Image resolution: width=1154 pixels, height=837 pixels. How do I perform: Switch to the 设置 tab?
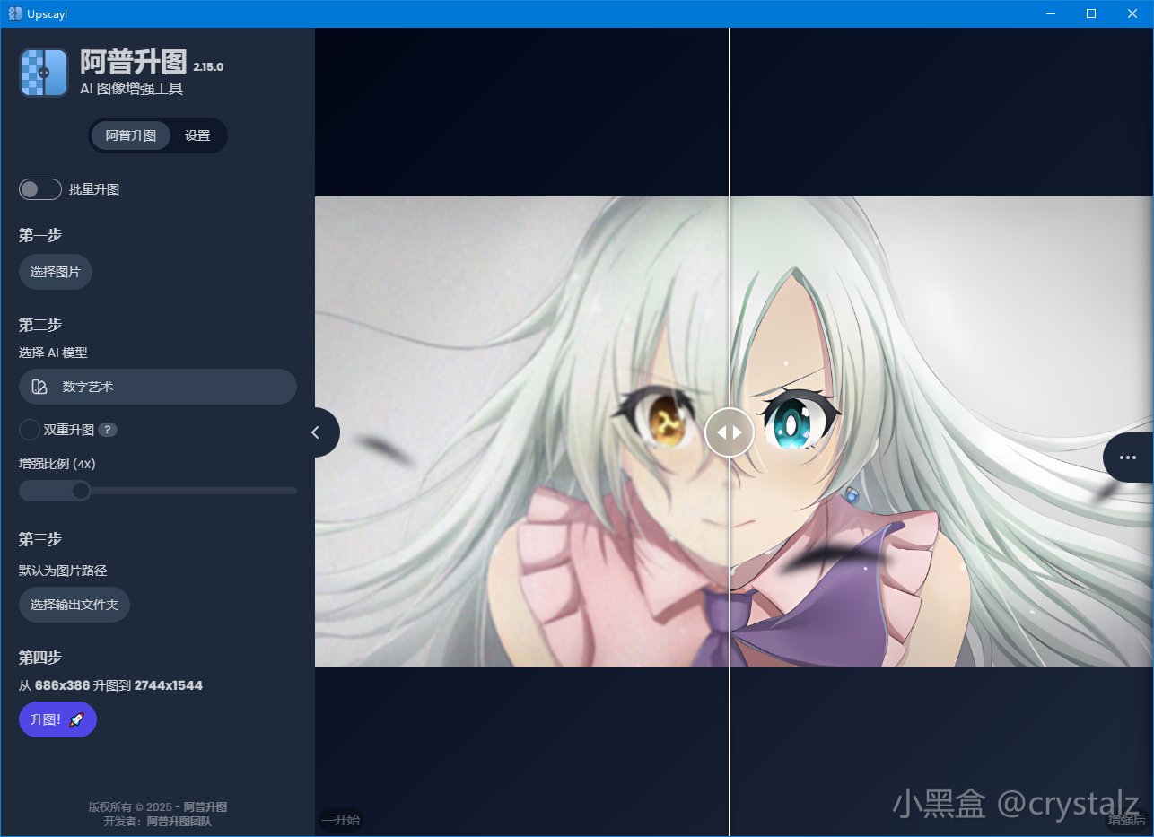pyautogui.click(x=197, y=135)
